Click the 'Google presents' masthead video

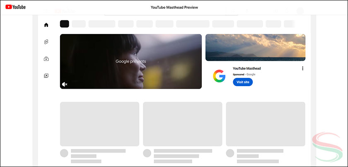coord(130,61)
